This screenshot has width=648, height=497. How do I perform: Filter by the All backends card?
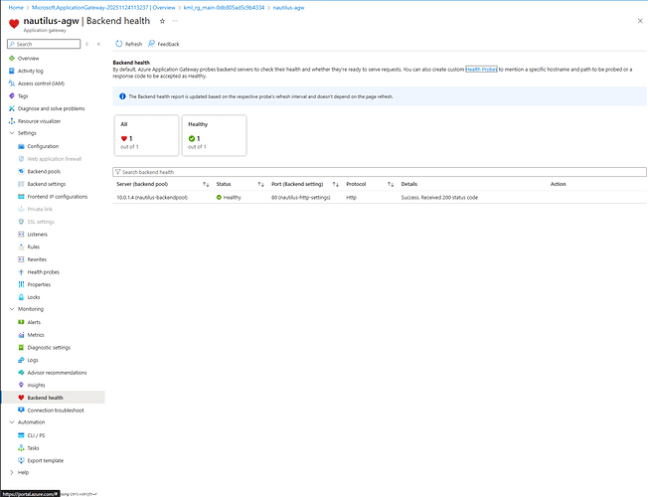(146, 135)
